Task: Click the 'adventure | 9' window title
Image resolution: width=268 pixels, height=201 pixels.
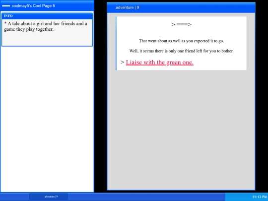Action: tap(128, 7)
